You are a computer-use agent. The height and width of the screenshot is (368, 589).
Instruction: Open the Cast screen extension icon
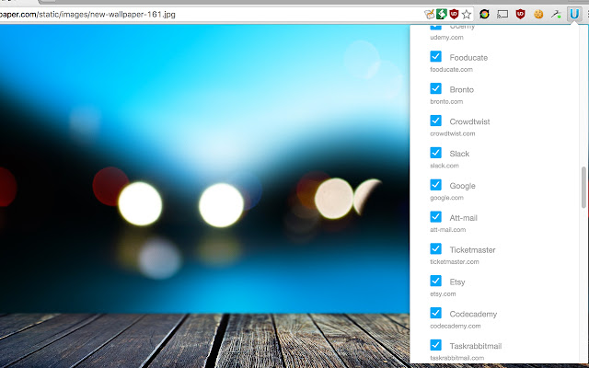click(502, 15)
